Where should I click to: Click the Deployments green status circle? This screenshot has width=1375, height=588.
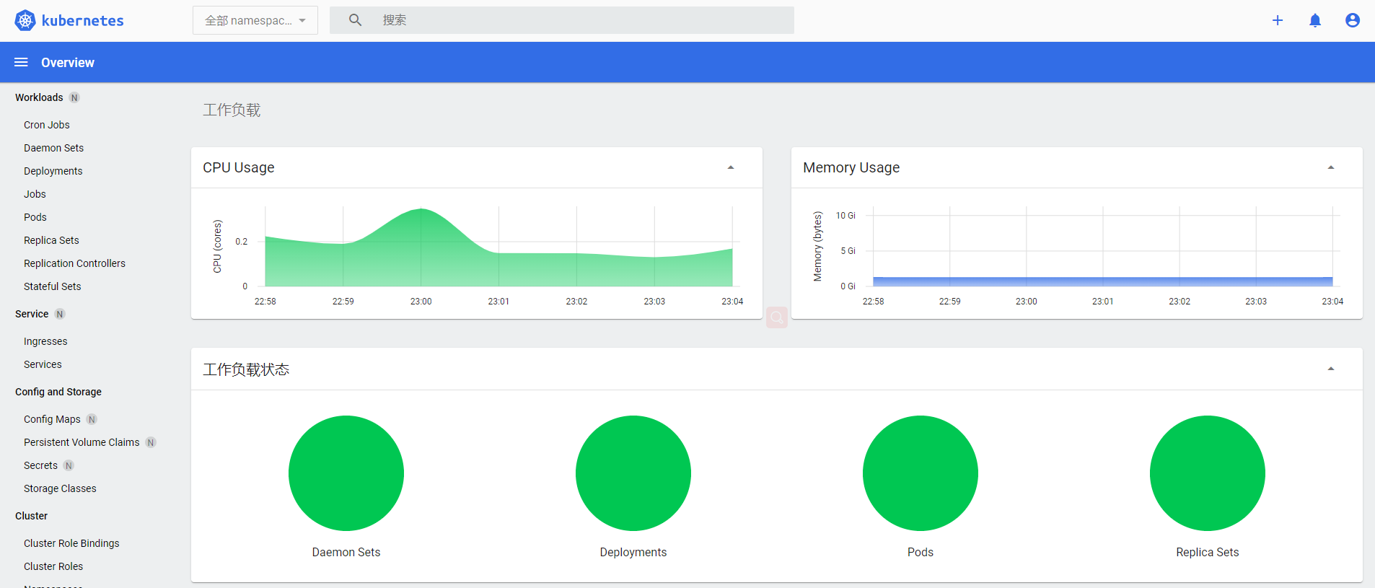tap(633, 473)
